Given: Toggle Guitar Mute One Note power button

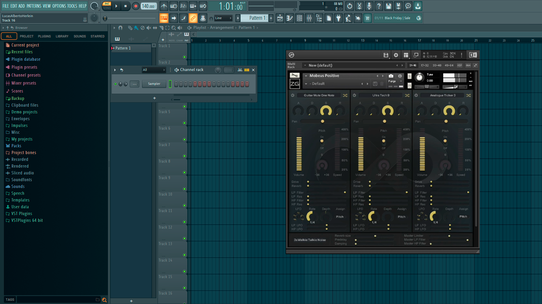Looking at the screenshot, I should point(292,95).
